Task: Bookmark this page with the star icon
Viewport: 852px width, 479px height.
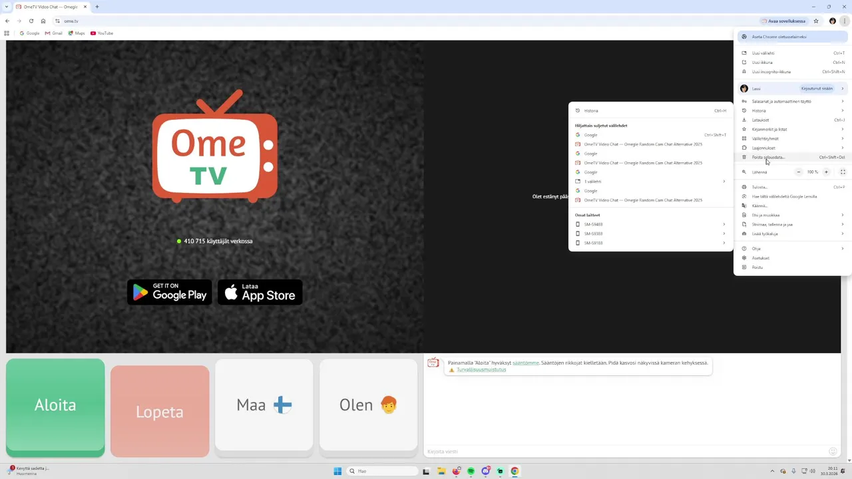Action: 816,21
